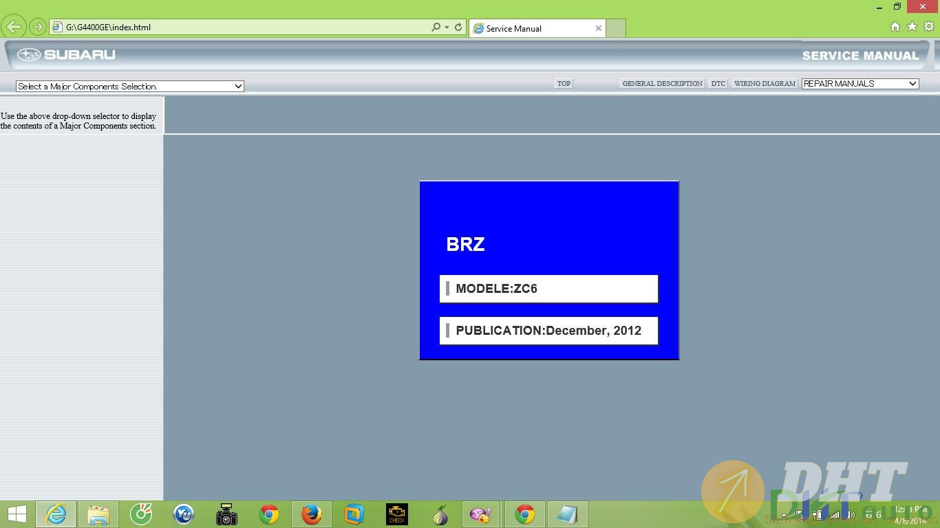This screenshot has height=528, width=940.
Task: Click the TOP button
Action: (x=564, y=83)
